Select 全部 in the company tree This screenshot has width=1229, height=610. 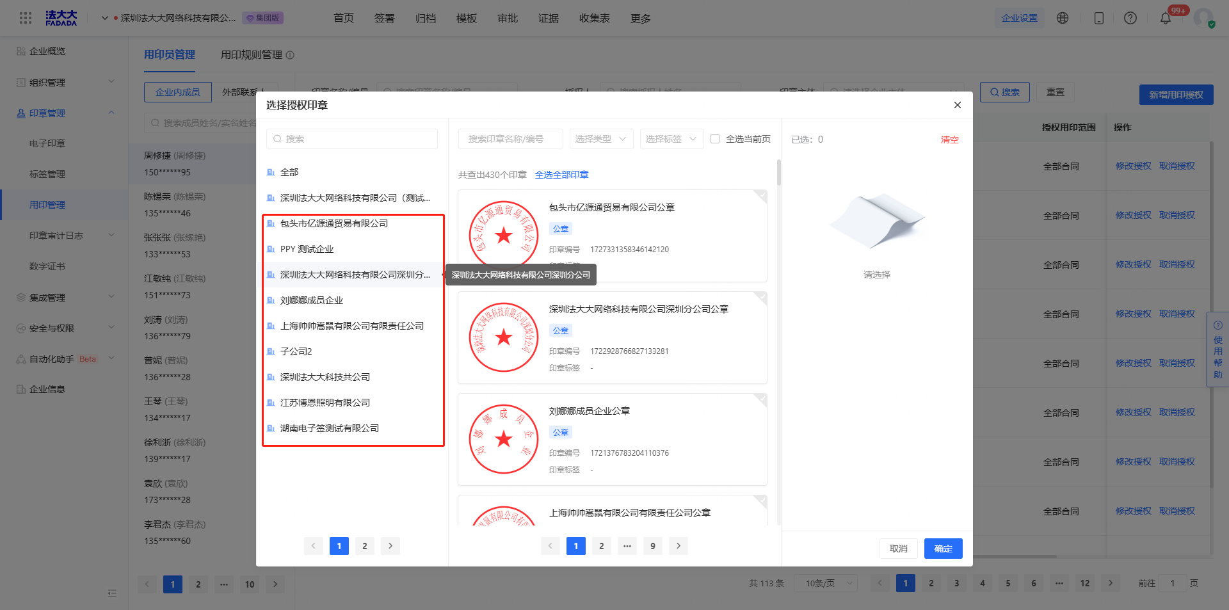(289, 172)
